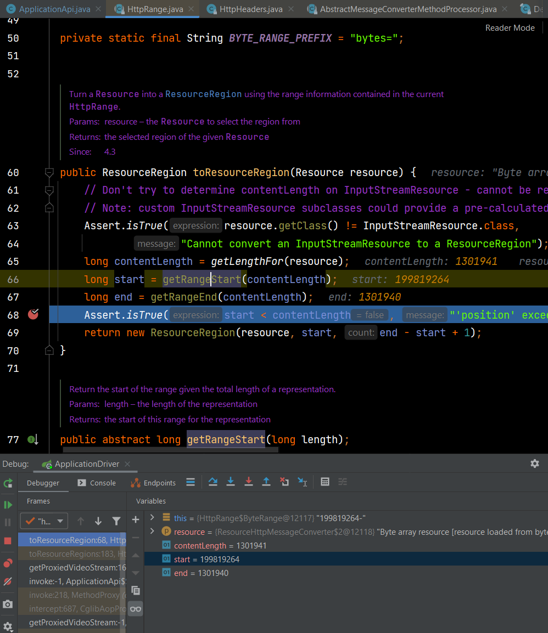Switch to Console tab
The height and width of the screenshot is (633, 548).
97,483
